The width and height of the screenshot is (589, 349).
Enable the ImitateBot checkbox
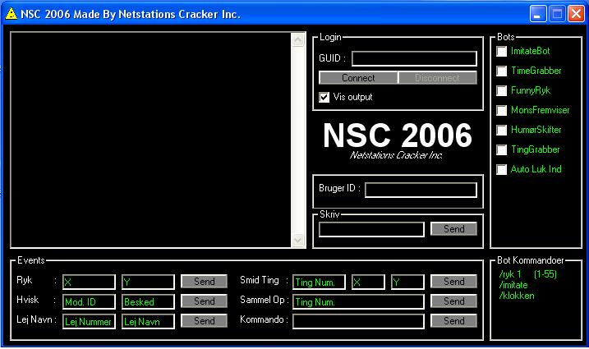coord(501,52)
